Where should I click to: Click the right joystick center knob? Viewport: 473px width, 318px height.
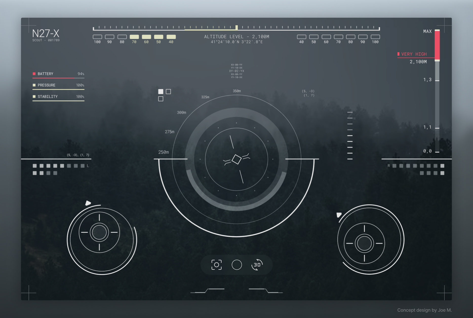point(364,243)
